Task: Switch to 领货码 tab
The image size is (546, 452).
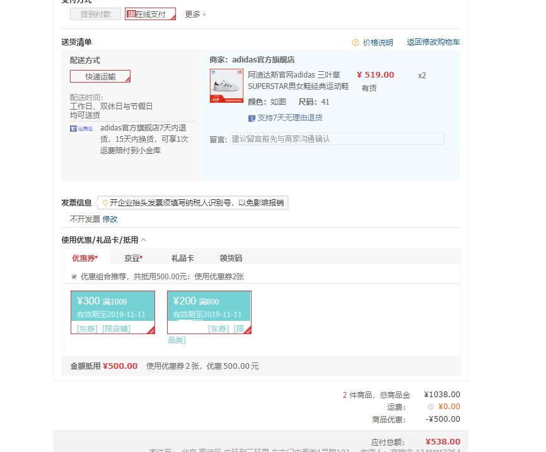Action: pos(231,258)
